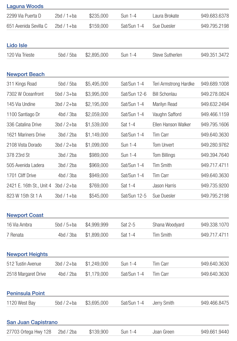Select the 512 Tustin Avenue address

(24, 264)
